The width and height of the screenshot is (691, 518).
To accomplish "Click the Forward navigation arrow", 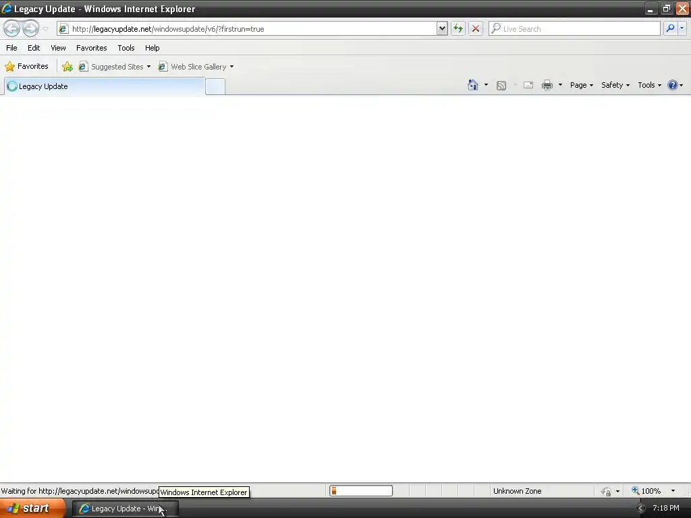I will click(x=30, y=28).
